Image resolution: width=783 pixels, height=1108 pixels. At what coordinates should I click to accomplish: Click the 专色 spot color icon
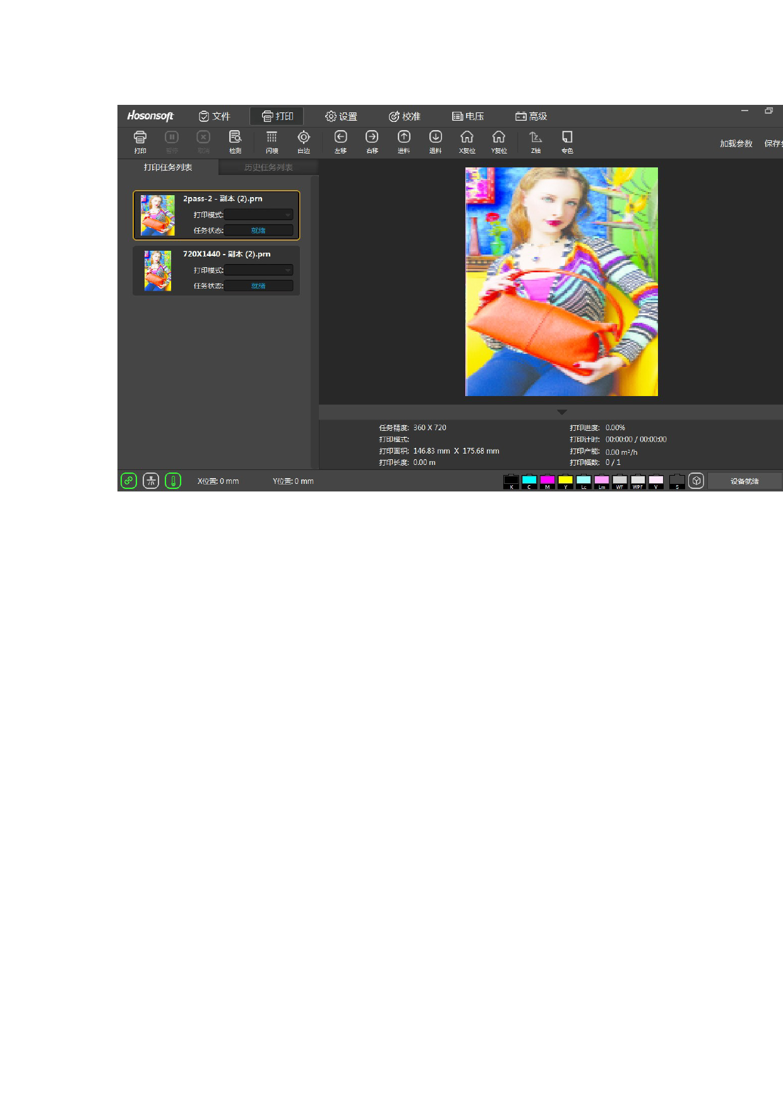pyautogui.click(x=567, y=142)
